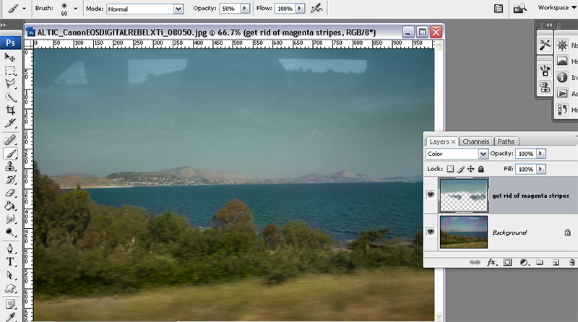Create a new layer group

click(540, 262)
